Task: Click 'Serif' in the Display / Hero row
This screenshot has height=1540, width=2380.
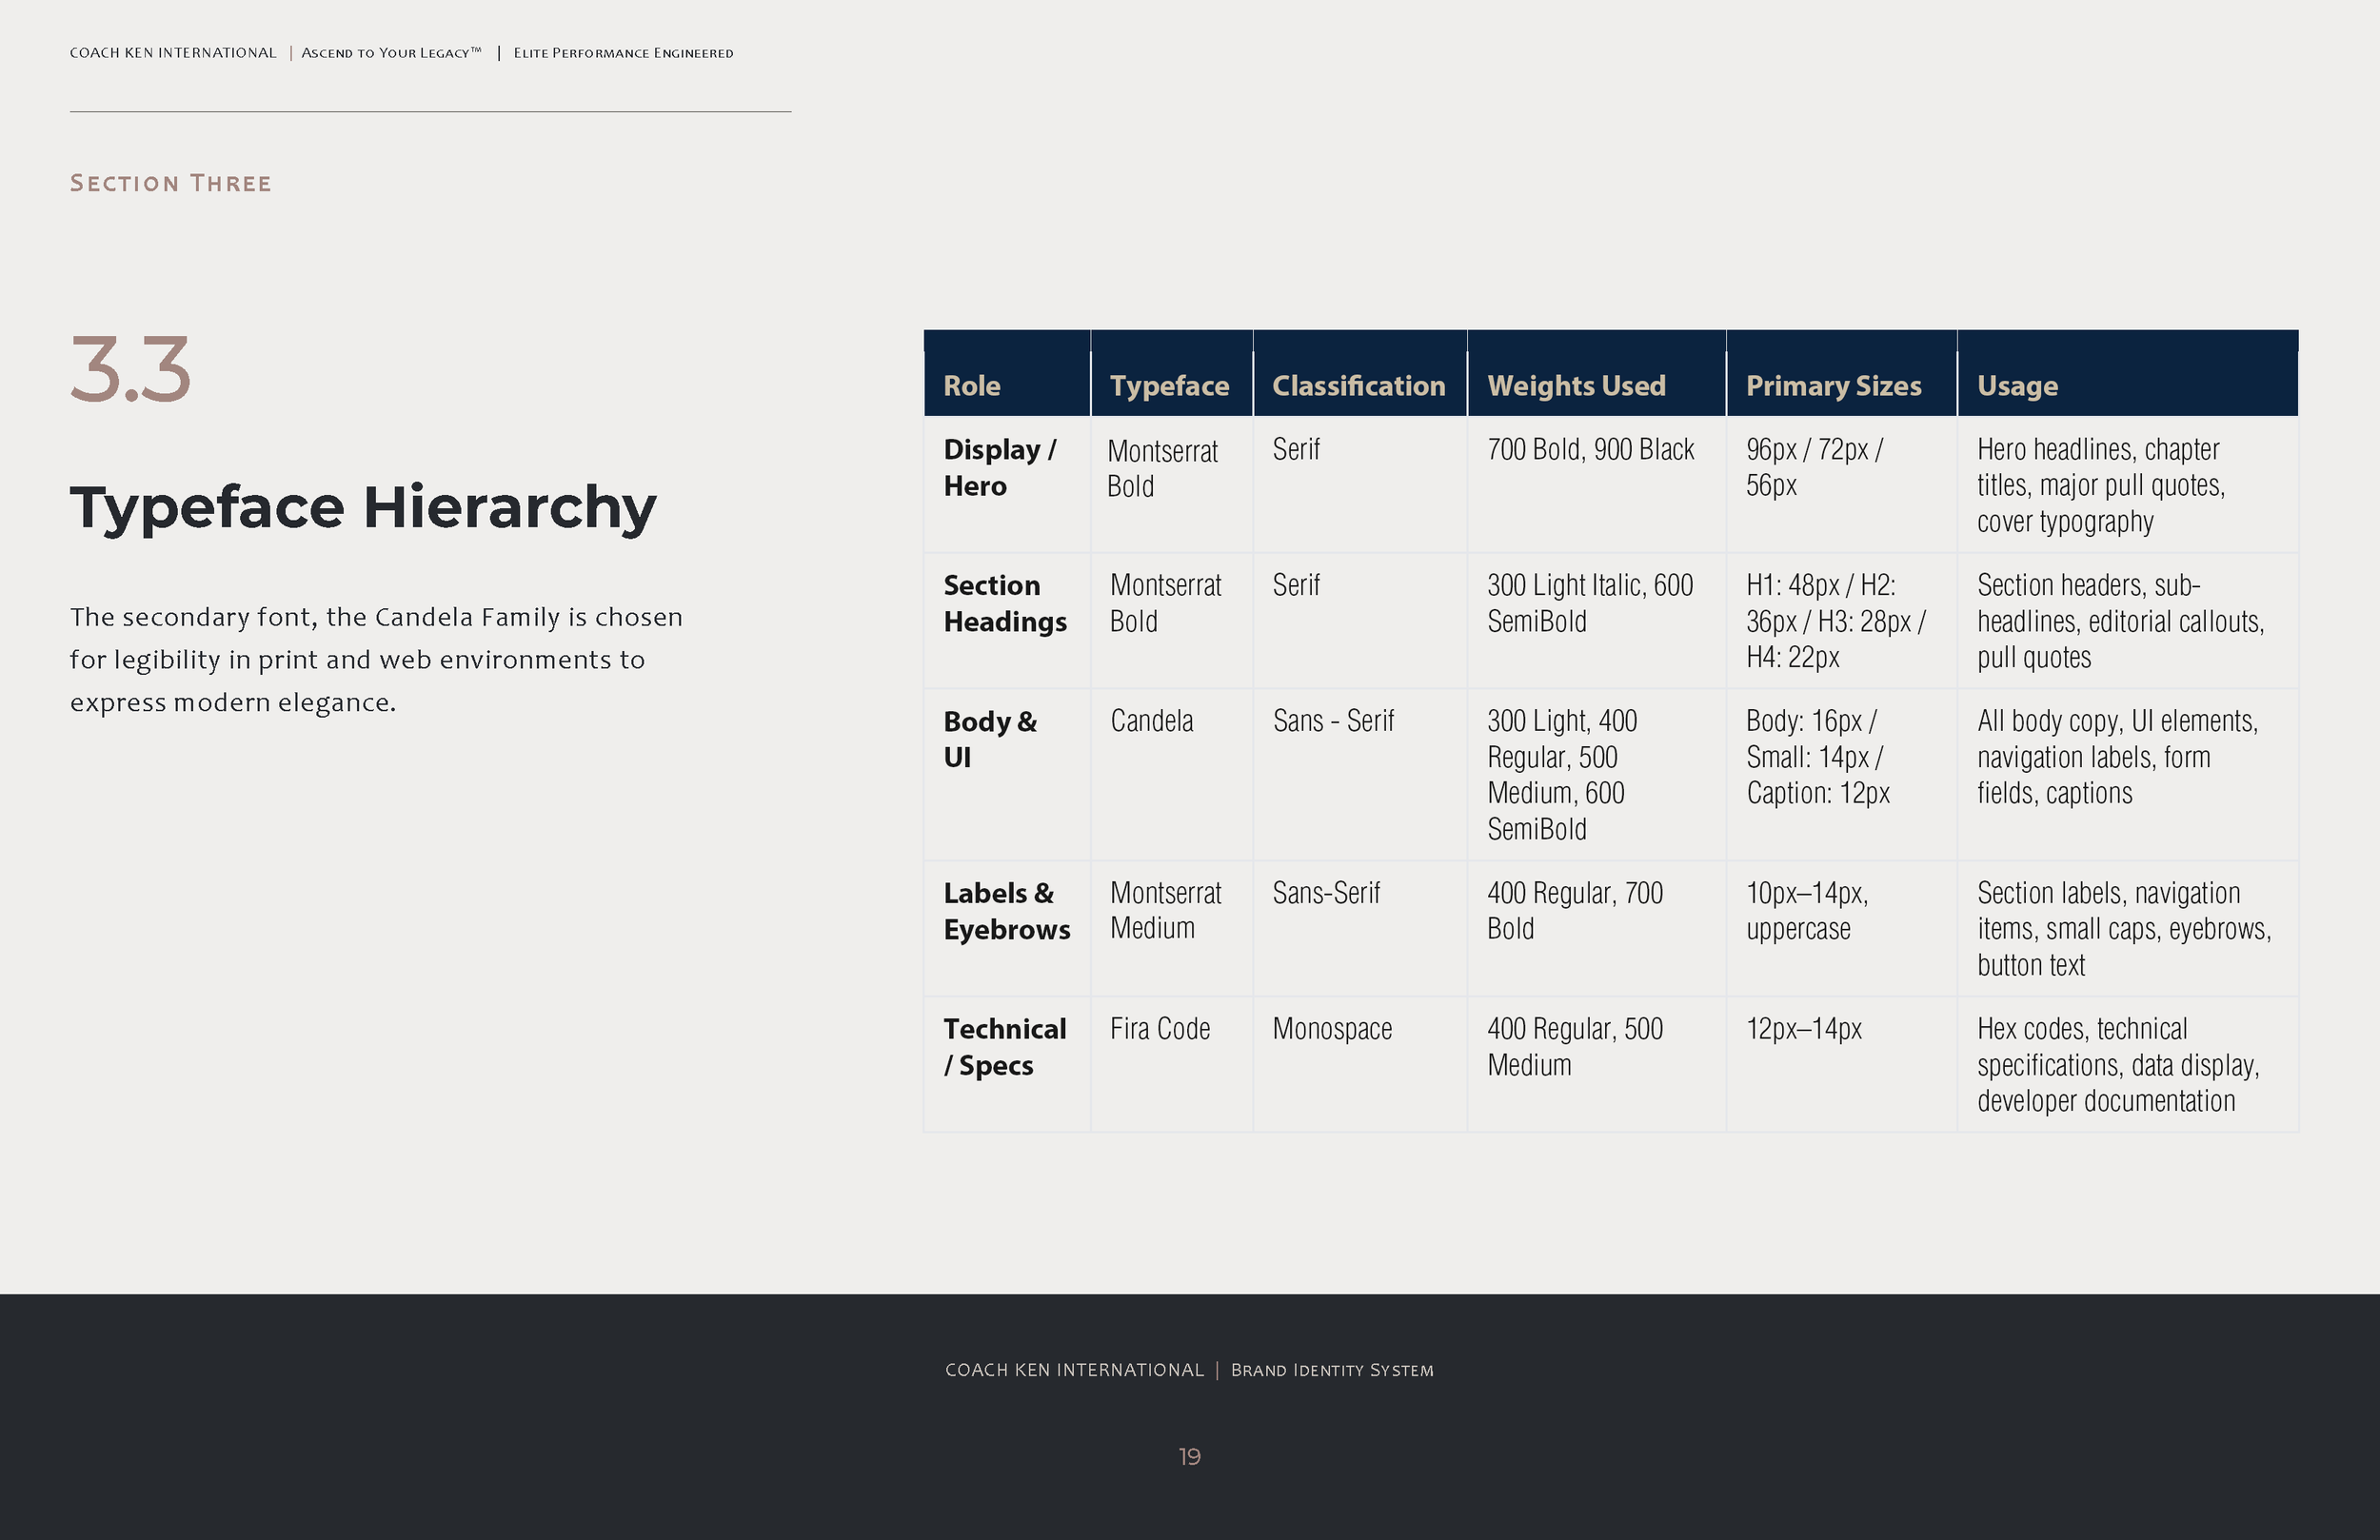Action: click(1296, 450)
